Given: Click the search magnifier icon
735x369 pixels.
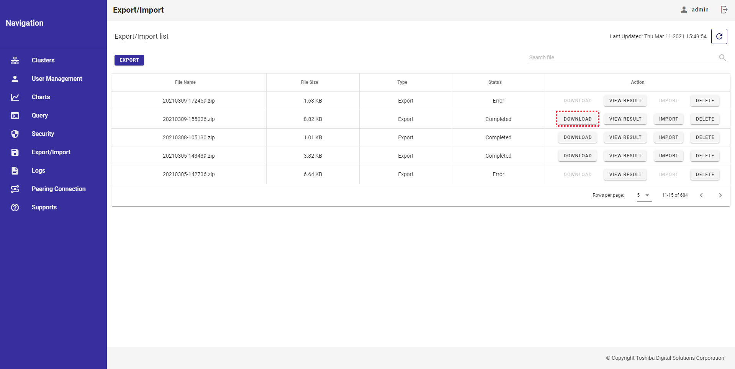Looking at the screenshot, I should 722,57.
